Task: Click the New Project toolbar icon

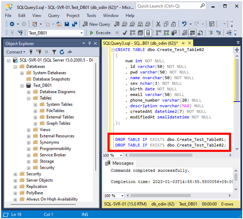Action: [35, 24]
